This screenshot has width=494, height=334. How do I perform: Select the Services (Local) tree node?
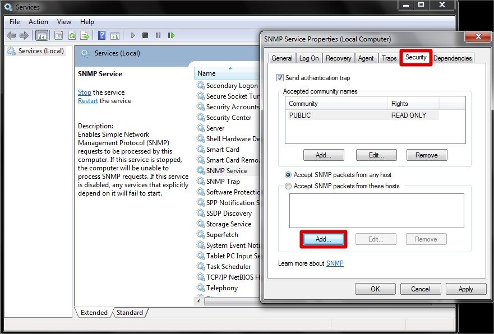[41, 51]
